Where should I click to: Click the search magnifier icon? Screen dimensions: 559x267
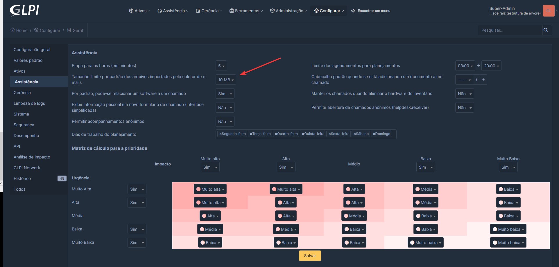546,30
